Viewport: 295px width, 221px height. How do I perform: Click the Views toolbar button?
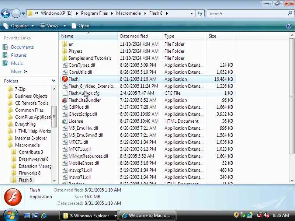pos(49,26)
